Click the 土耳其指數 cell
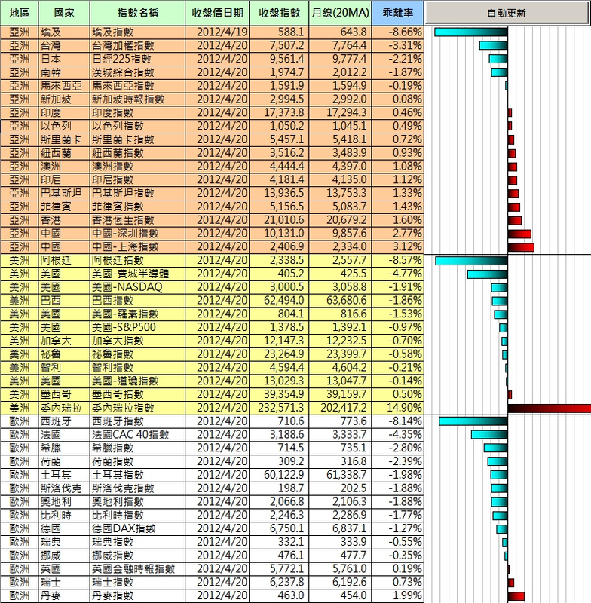Viewport: 591px width, 603px height. click(x=137, y=475)
